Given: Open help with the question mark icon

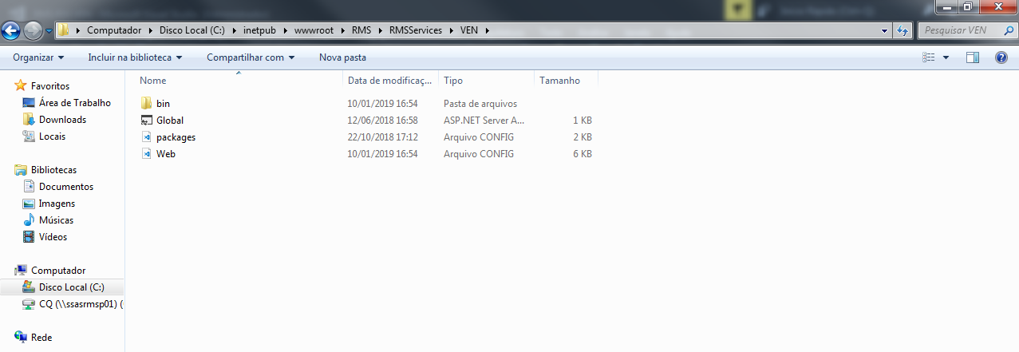Looking at the screenshot, I should point(1001,57).
